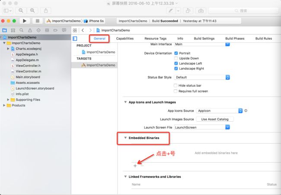This screenshot has width=281, height=195.
Task: Collapse the Linked Frameworks and Libraries section
Action: [125, 176]
